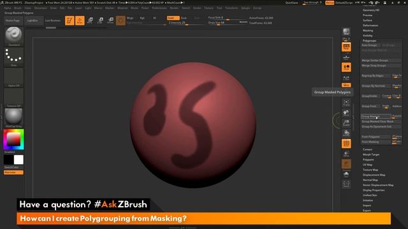The width and height of the screenshot is (408, 229).
Task: Open the Document menu
Action: coord(41,8)
